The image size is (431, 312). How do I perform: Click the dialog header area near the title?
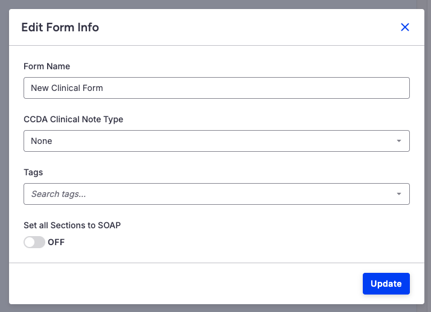241,27
